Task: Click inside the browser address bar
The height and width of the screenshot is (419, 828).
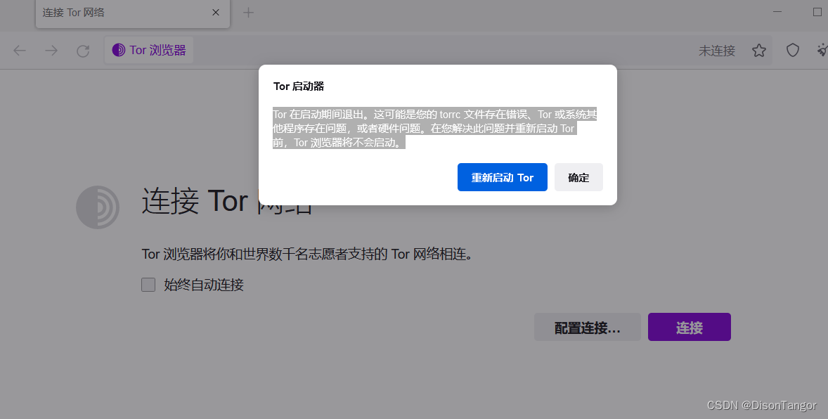Action: 422,50
